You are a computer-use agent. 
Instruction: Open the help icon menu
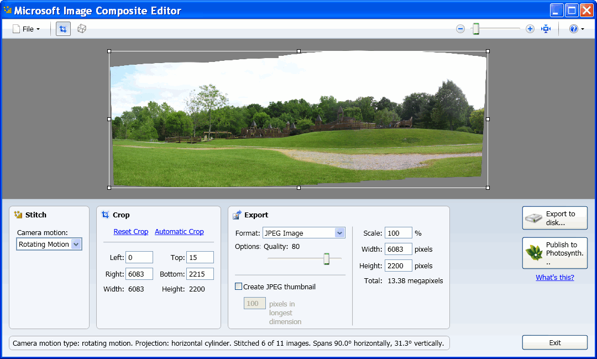point(573,29)
